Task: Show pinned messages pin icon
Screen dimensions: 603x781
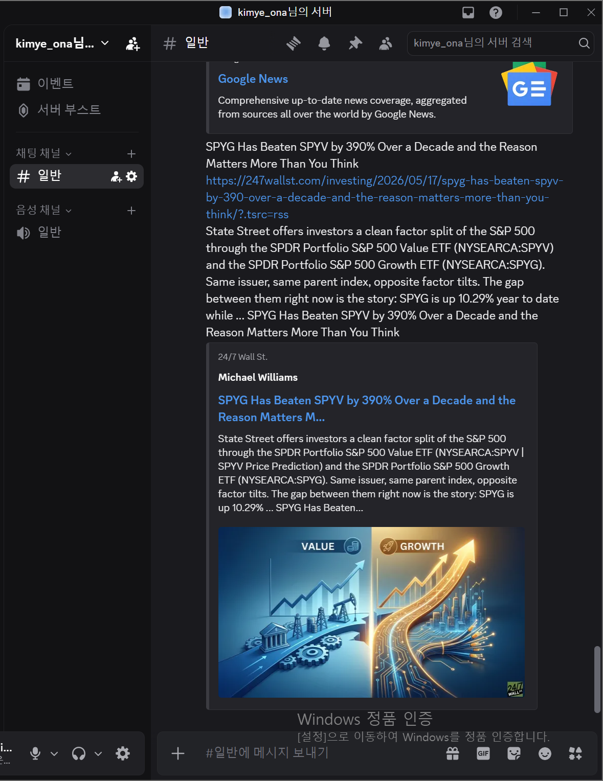Action: pyautogui.click(x=355, y=43)
